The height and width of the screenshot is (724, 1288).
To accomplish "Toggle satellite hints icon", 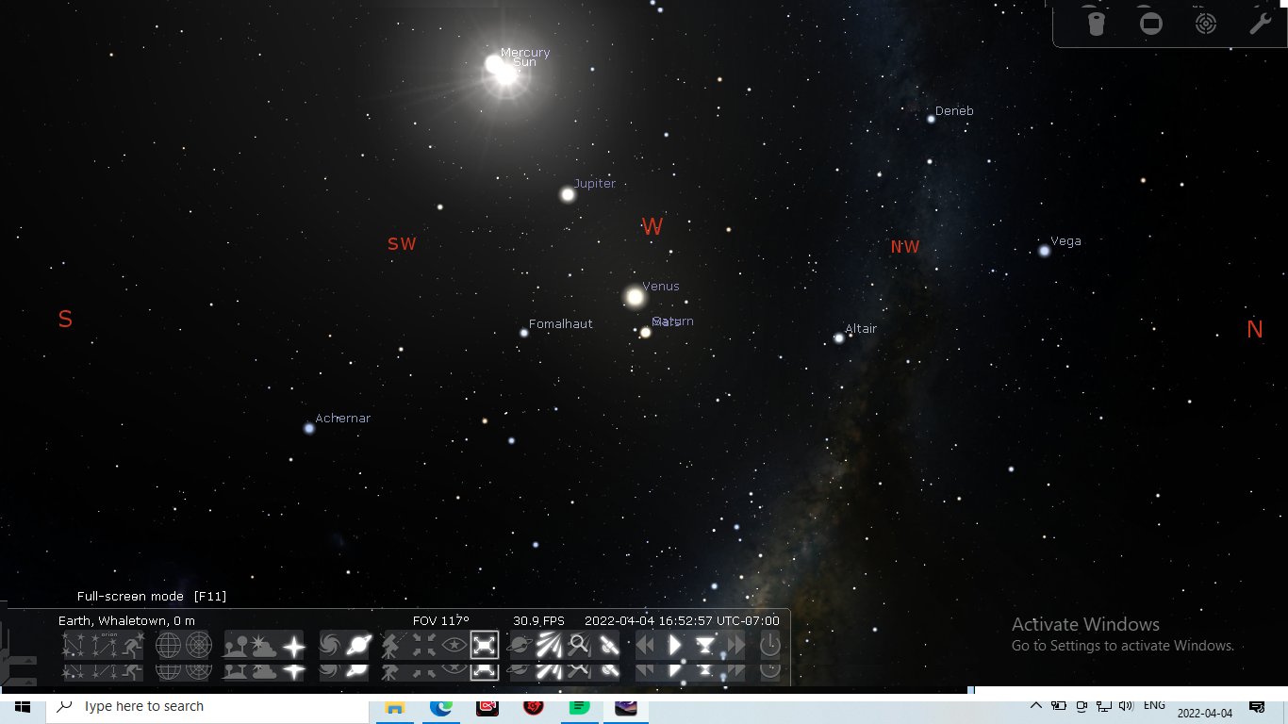I will click(609, 646).
